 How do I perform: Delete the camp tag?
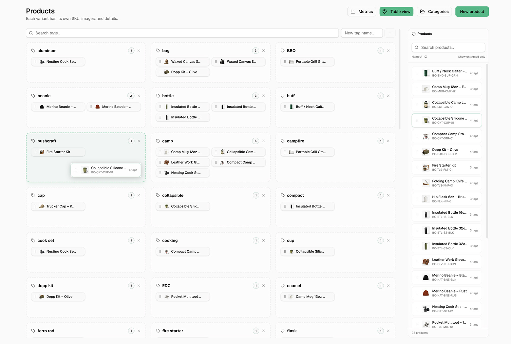tap(263, 141)
